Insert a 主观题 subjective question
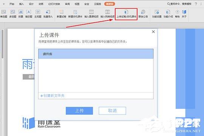This screenshot has height=136, width=204. click(38, 14)
